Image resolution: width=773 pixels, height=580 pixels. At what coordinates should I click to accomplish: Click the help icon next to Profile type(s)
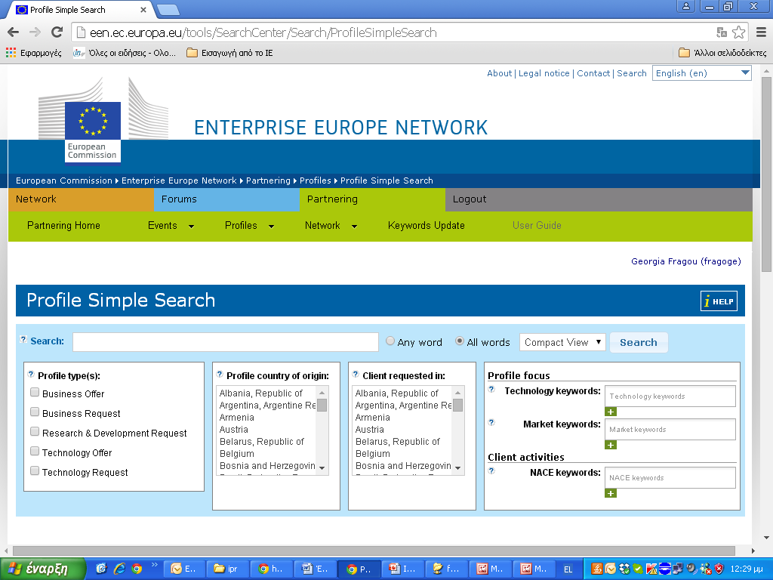coord(31,375)
